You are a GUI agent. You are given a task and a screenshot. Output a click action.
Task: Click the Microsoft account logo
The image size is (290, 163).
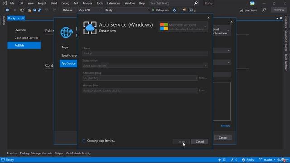164,27
